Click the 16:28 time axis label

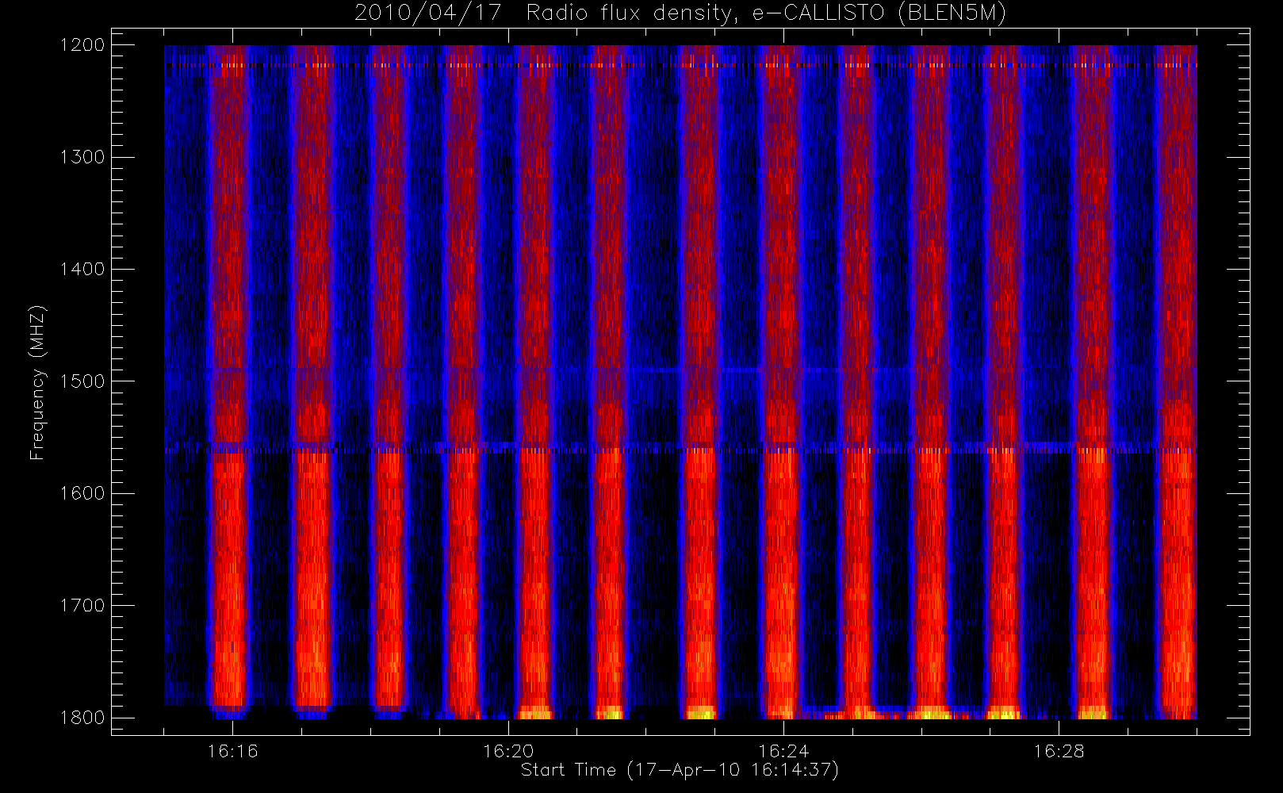(1059, 751)
